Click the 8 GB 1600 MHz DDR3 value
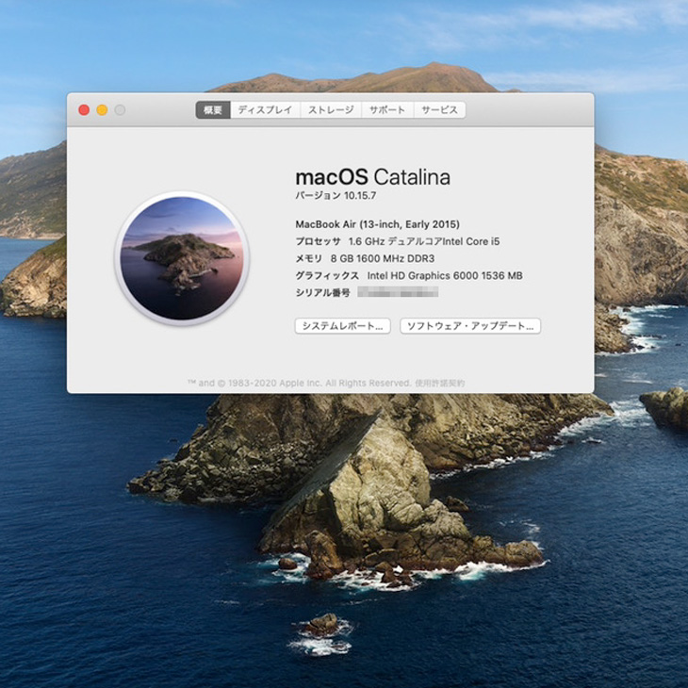 [x=383, y=258]
